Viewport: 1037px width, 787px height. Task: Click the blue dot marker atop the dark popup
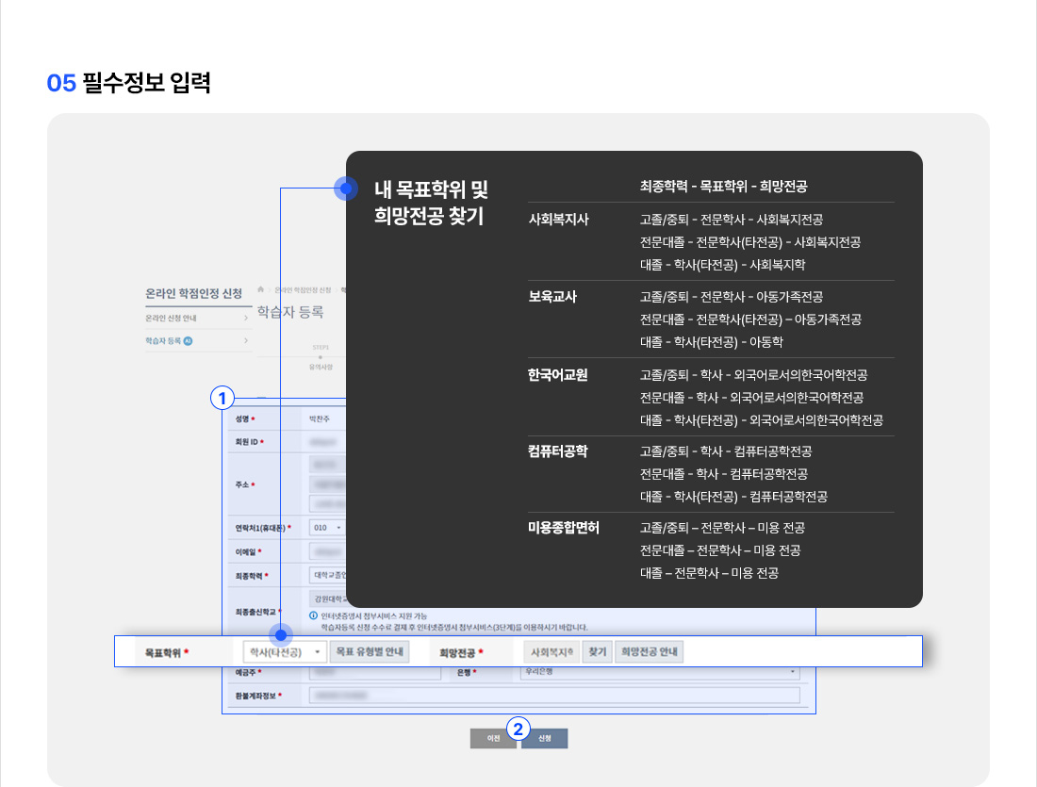345,189
